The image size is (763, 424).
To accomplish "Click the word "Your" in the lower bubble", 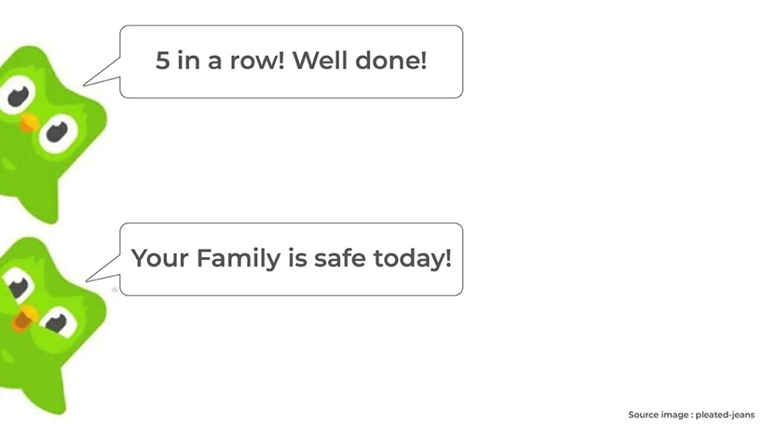I will [x=160, y=259].
